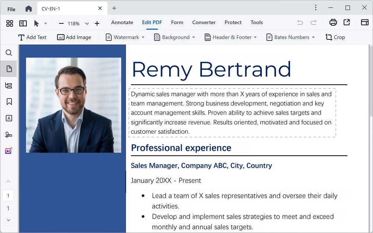The width and height of the screenshot is (373, 233).
Task: Click the share/export icon
Action: [x=347, y=23]
